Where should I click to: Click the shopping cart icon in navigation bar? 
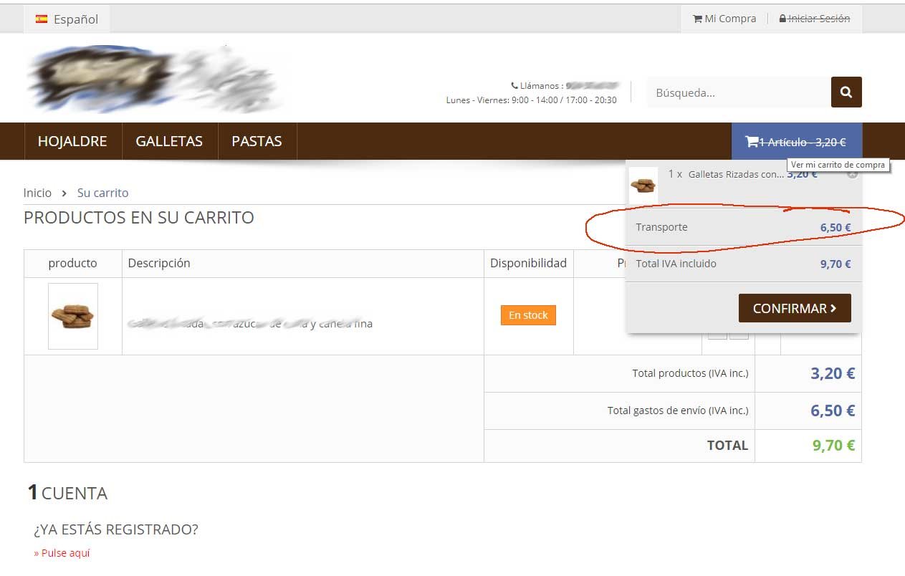pyautogui.click(x=752, y=142)
